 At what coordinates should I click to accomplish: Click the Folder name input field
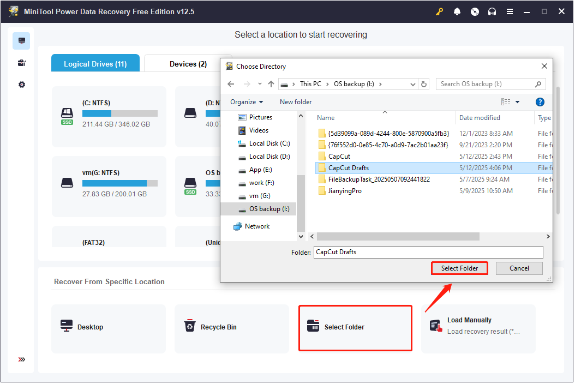(428, 252)
